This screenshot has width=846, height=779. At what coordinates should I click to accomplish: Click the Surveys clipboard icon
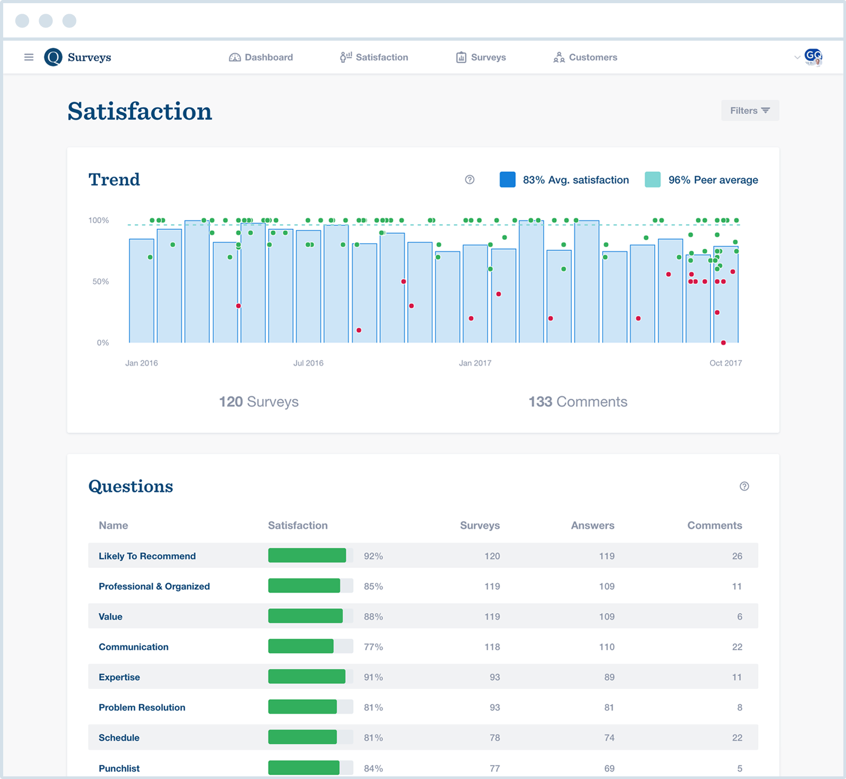click(461, 57)
